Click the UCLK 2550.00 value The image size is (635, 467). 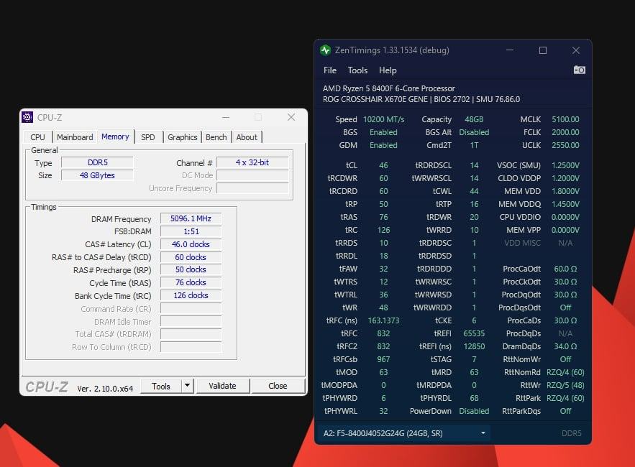[x=565, y=145]
